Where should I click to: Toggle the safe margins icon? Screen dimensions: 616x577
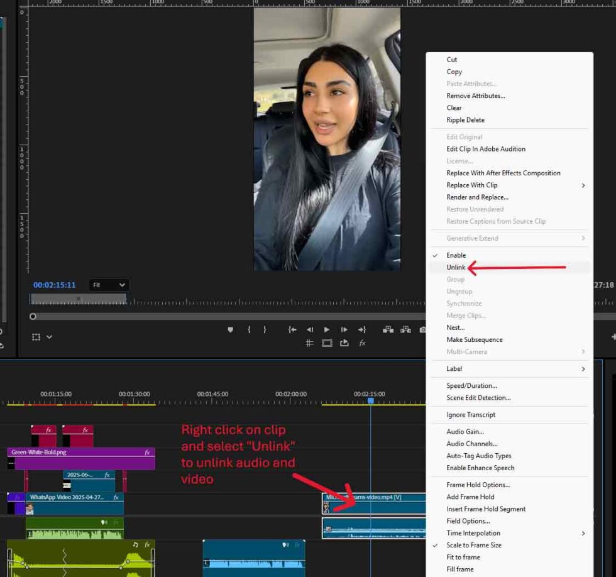pyautogui.click(x=327, y=343)
